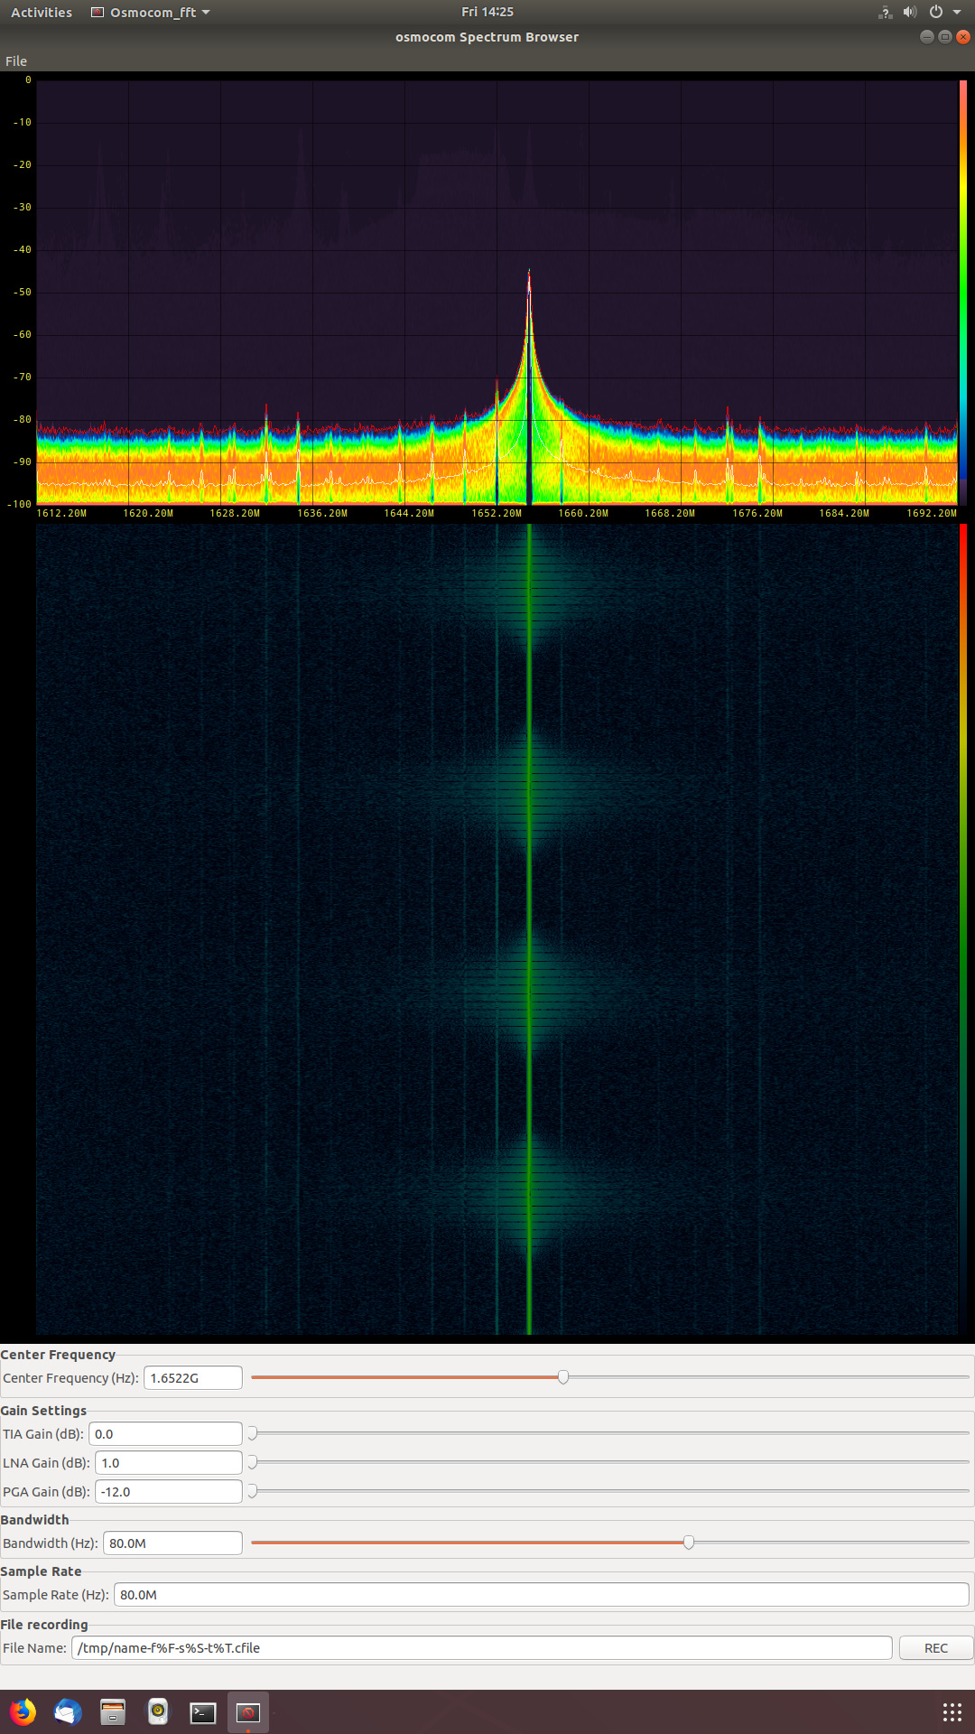Click the 1692.20M frequency axis label
The width and height of the screenshot is (975, 1734).
932,513
